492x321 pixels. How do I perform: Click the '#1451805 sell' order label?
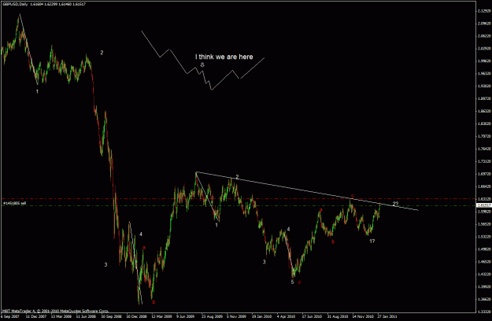[14, 203]
